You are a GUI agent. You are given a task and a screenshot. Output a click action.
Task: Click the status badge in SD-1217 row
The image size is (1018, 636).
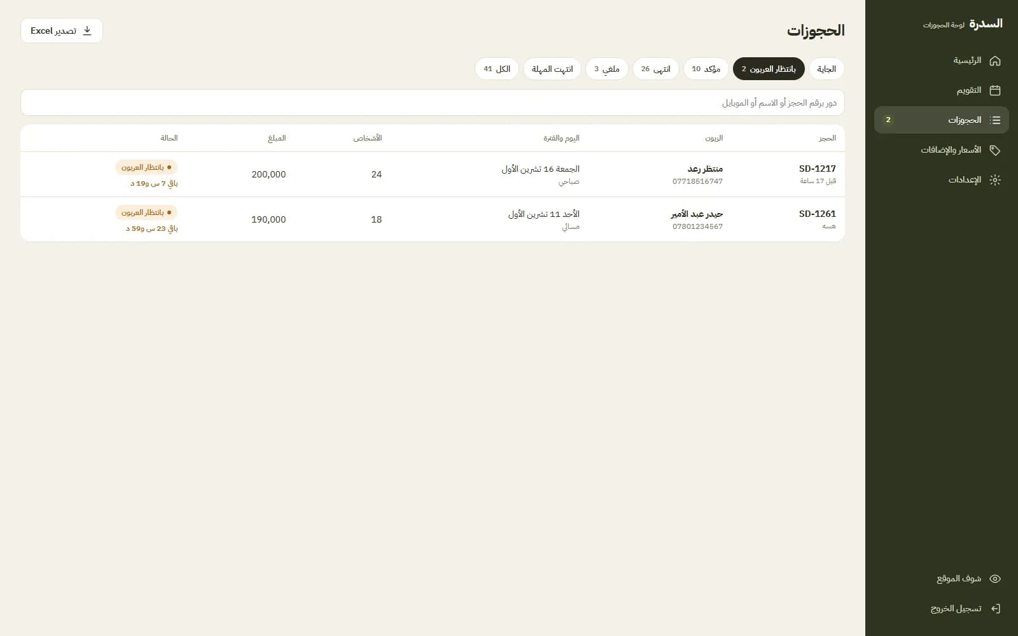click(146, 167)
